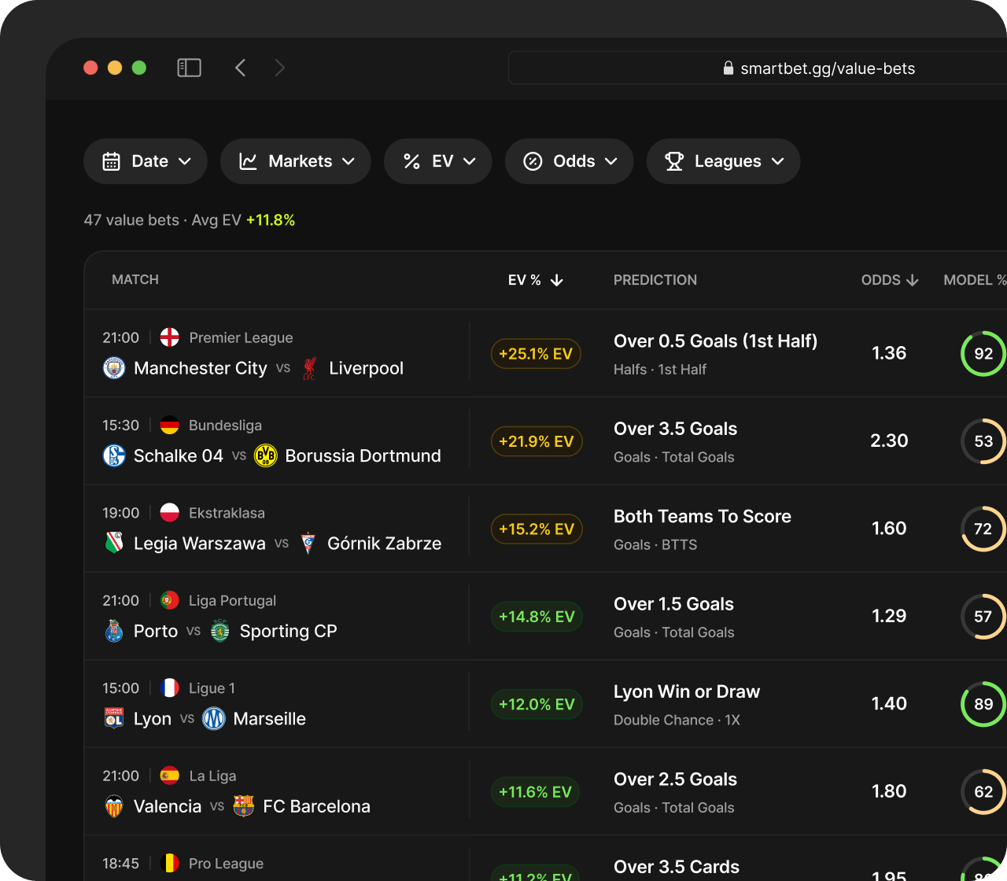1007x881 pixels.
Task: Click the odds value 1.80
Action: [x=889, y=791]
